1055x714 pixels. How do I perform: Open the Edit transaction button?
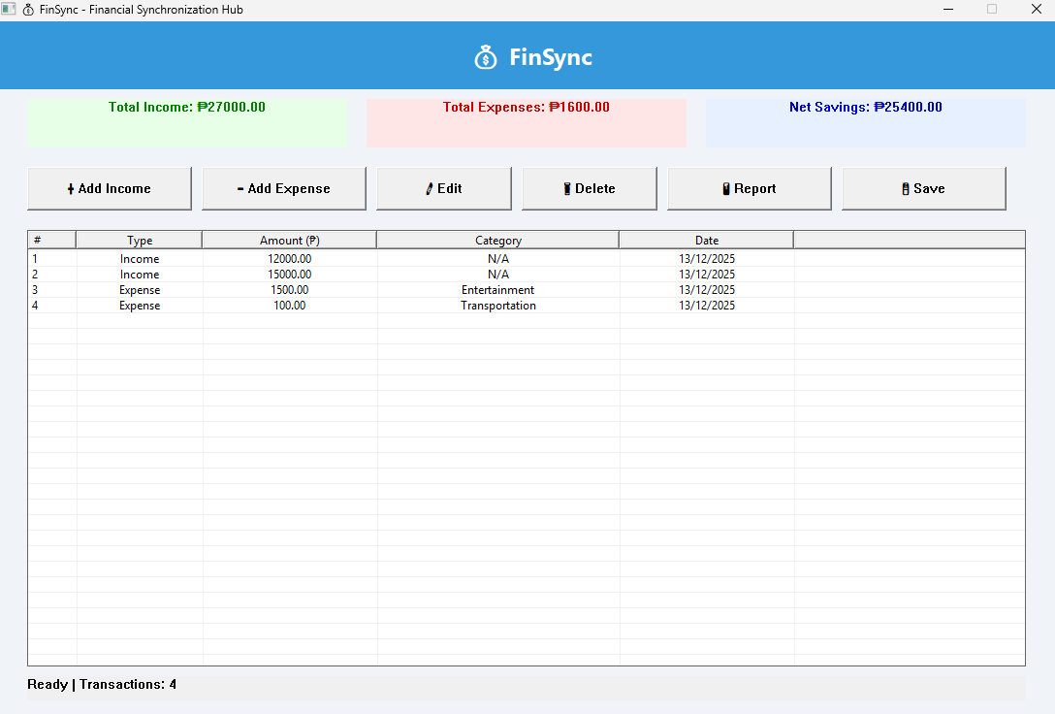pyautogui.click(x=444, y=188)
